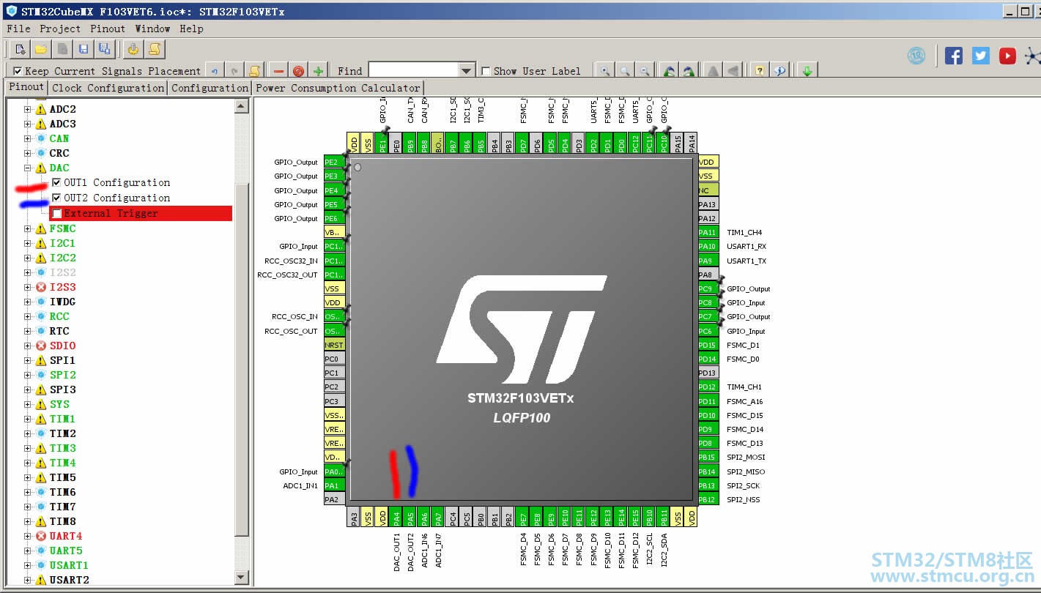Zoom out of the chip view
1041x593 pixels.
pyautogui.click(x=645, y=71)
